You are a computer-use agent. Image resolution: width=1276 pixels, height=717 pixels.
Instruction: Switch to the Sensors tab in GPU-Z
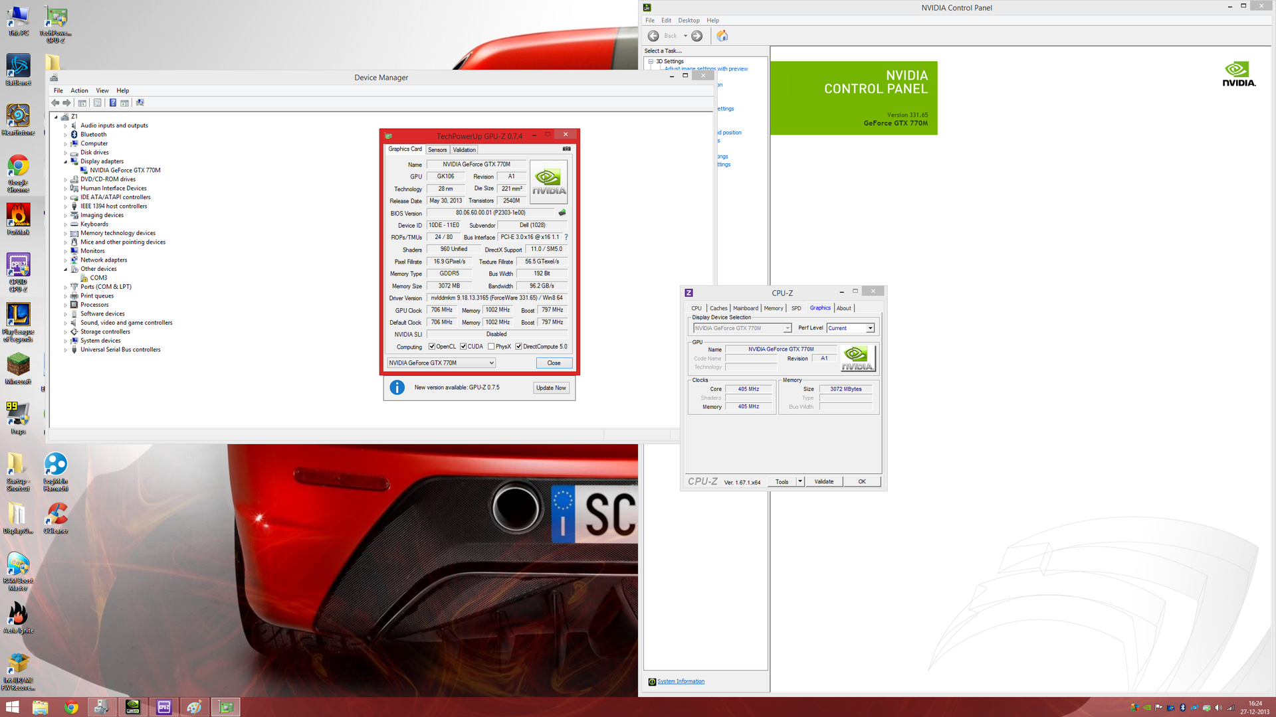(x=437, y=149)
